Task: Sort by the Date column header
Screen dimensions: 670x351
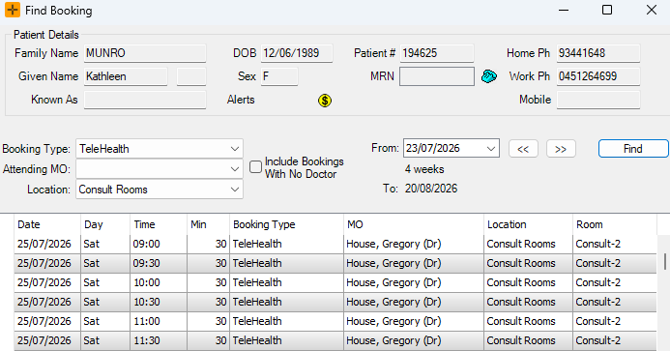Action: (x=47, y=224)
